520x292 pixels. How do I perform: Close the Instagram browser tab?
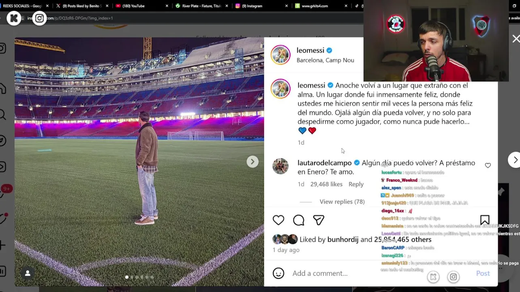(x=287, y=6)
